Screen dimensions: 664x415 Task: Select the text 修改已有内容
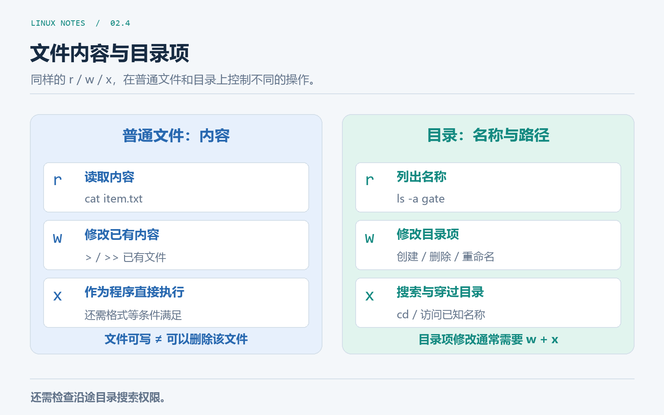pos(122,235)
